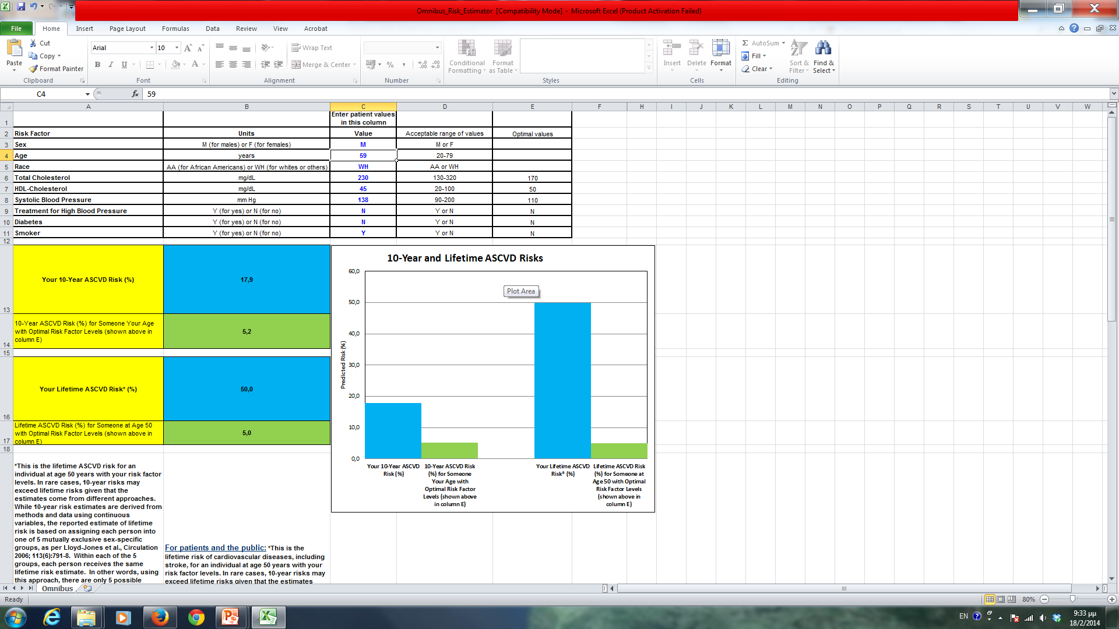The height and width of the screenshot is (629, 1119).
Task: Open the File tab
Action: (16, 29)
